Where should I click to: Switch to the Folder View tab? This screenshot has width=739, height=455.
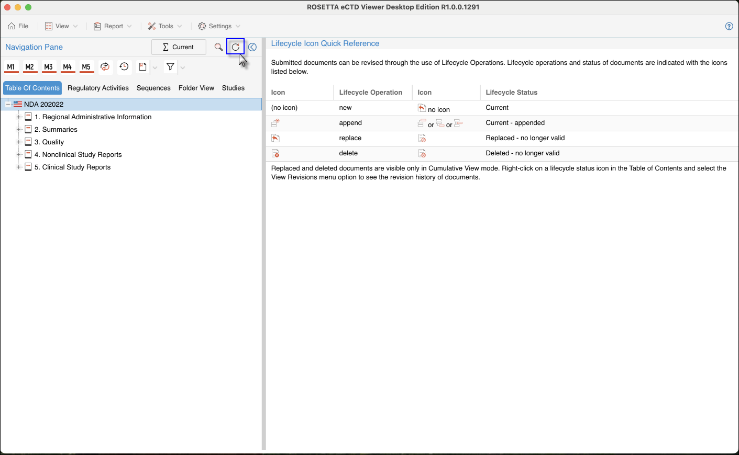click(x=196, y=88)
